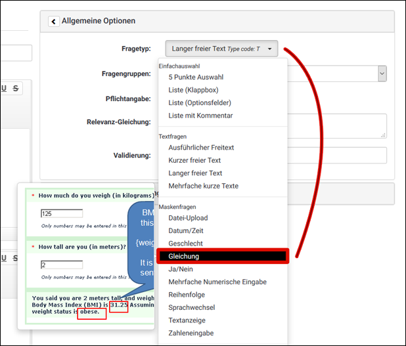406x346 pixels.
Task: Pick Liste mit Kommentar option
Action: pos(200,116)
